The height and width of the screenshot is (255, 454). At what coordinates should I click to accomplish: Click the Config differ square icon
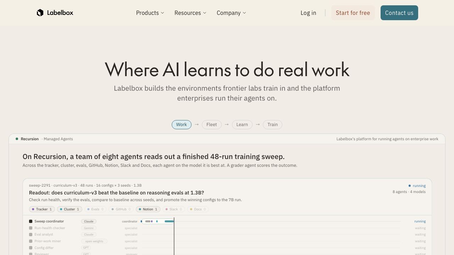31,248
